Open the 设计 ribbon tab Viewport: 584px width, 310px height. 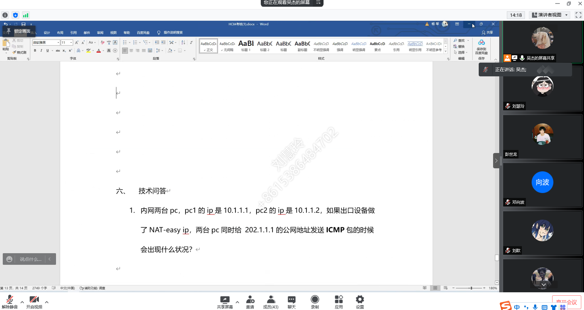47,33
